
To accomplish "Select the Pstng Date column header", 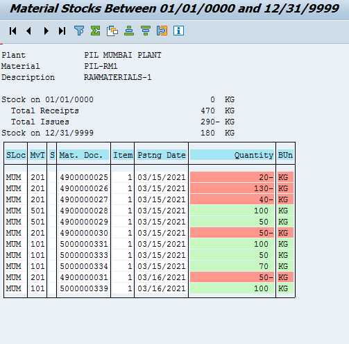I will (x=162, y=155).
